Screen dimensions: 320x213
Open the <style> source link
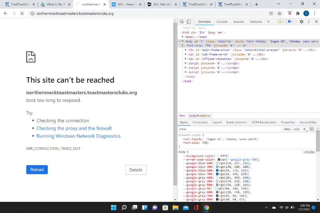coord(309,152)
